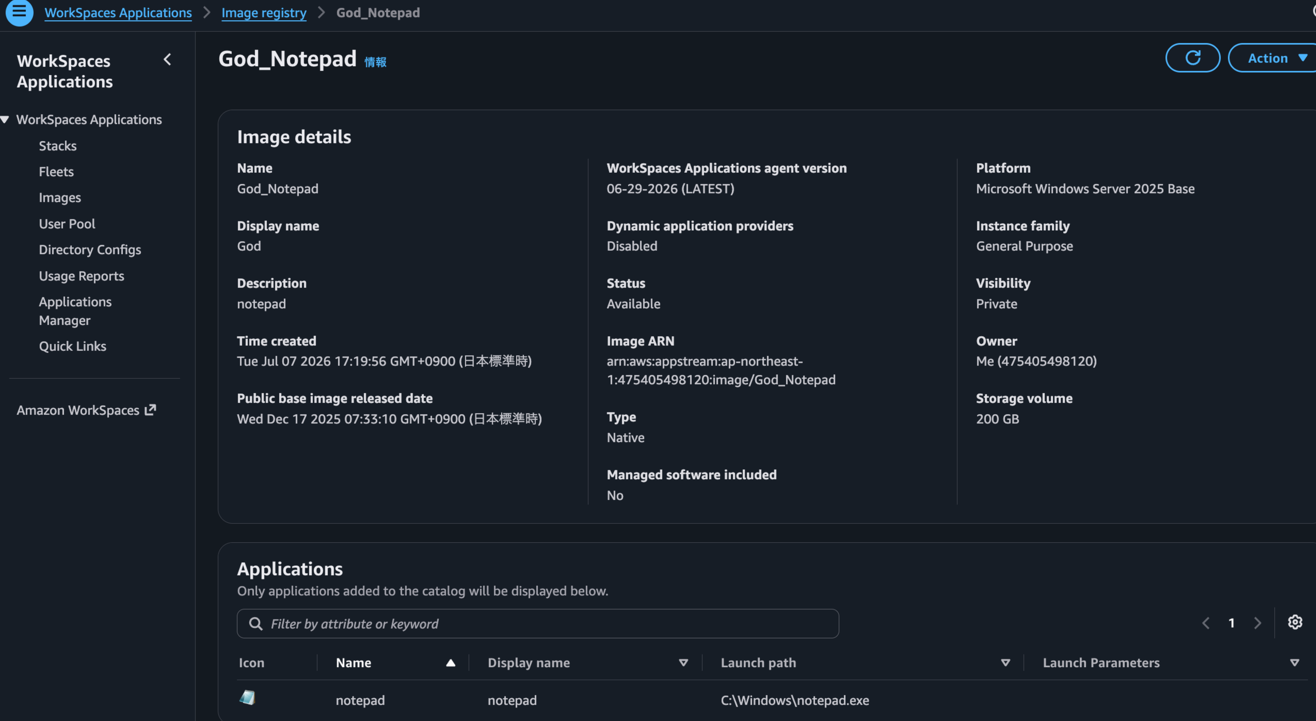Collapse the WorkSpaces Applications tree section
Viewport: 1316px width, 721px height.
pos(5,120)
